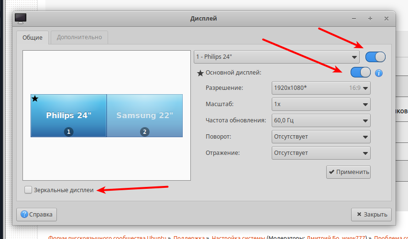Open help via the Справка button
This screenshot has width=408, height=239.
point(36,215)
